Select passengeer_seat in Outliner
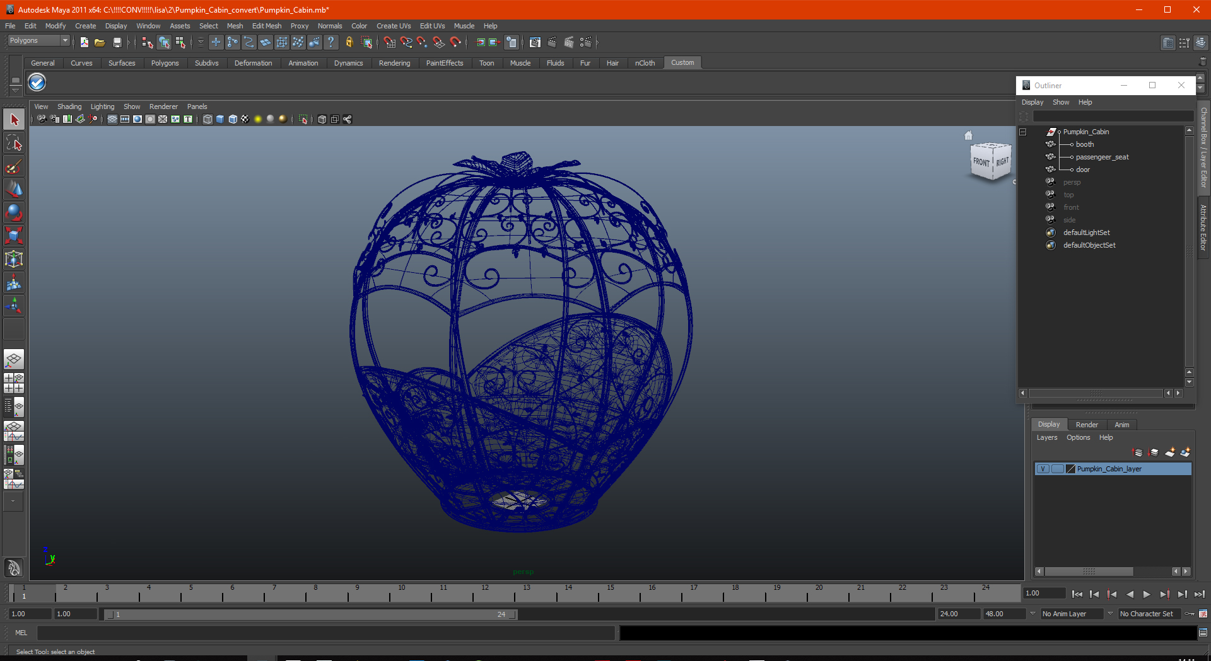The height and width of the screenshot is (661, 1211). click(1102, 157)
